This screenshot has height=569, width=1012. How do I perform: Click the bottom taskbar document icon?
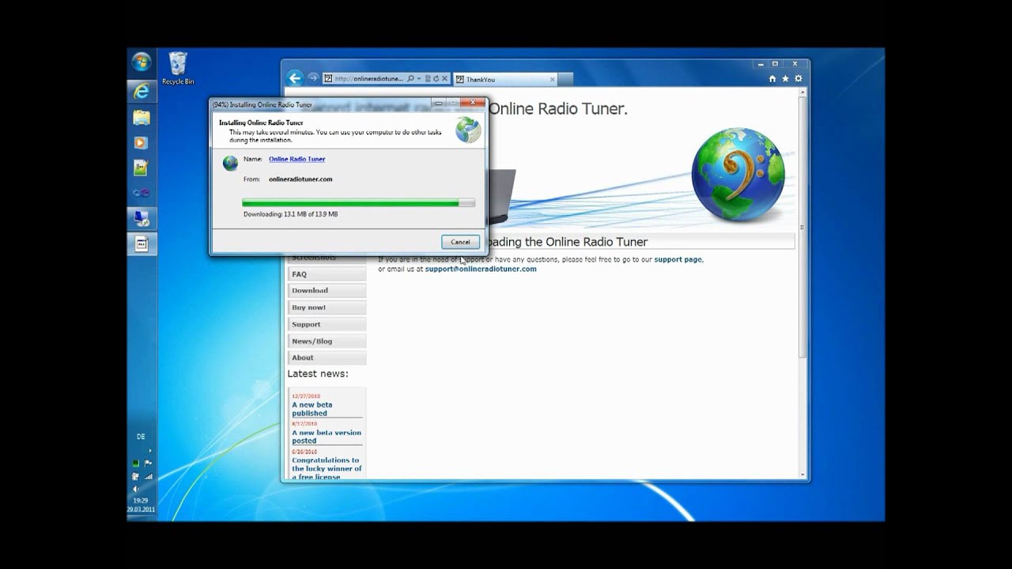(142, 244)
